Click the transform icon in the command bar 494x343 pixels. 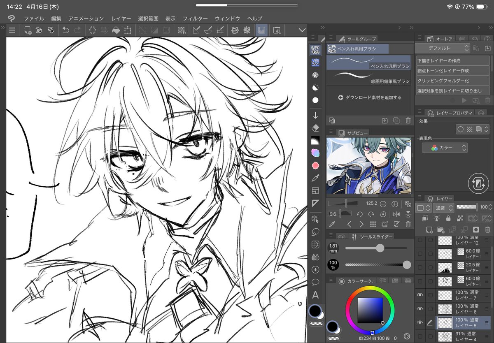coord(128,30)
